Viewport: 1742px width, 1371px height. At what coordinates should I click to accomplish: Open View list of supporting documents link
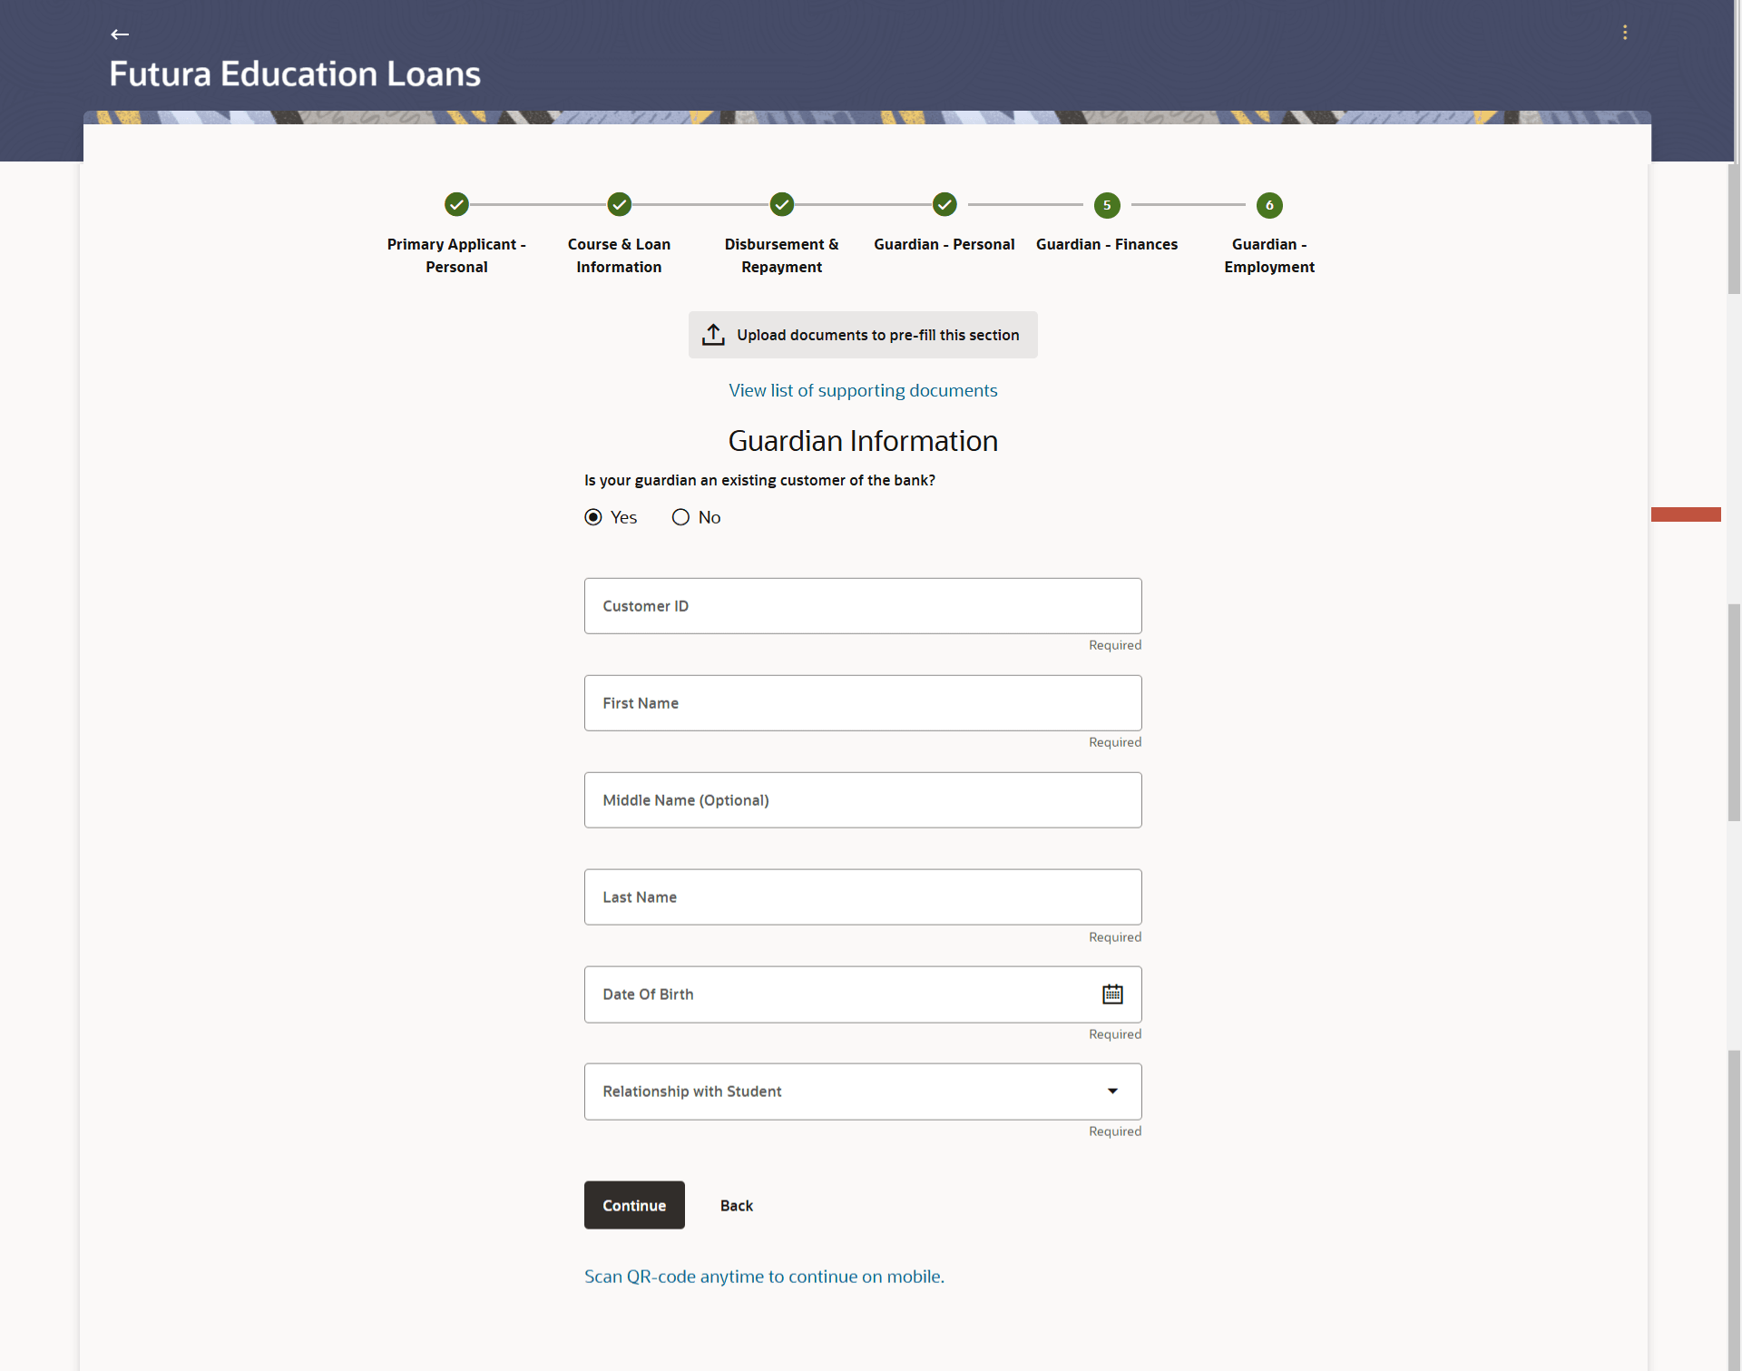point(862,390)
